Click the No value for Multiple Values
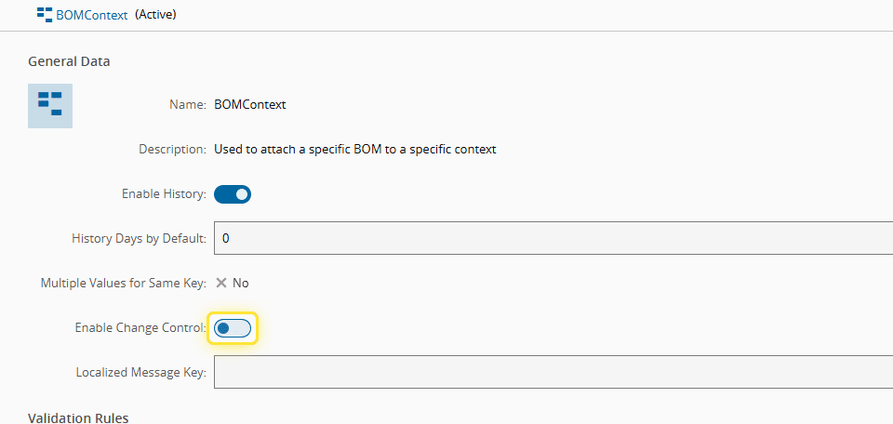The height and width of the screenshot is (424, 893). [x=240, y=283]
